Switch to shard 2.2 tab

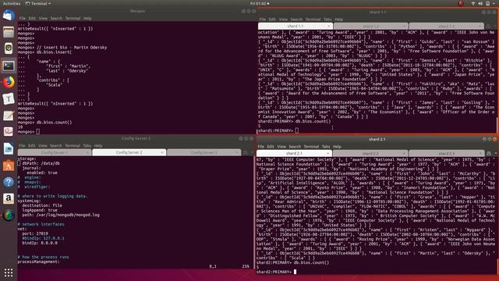coord(370,153)
